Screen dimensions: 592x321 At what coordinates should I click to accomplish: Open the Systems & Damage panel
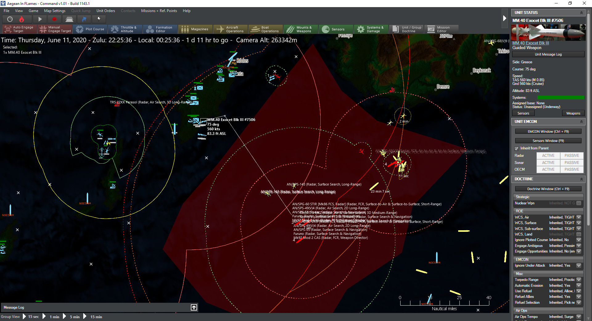tap(371, 29)
